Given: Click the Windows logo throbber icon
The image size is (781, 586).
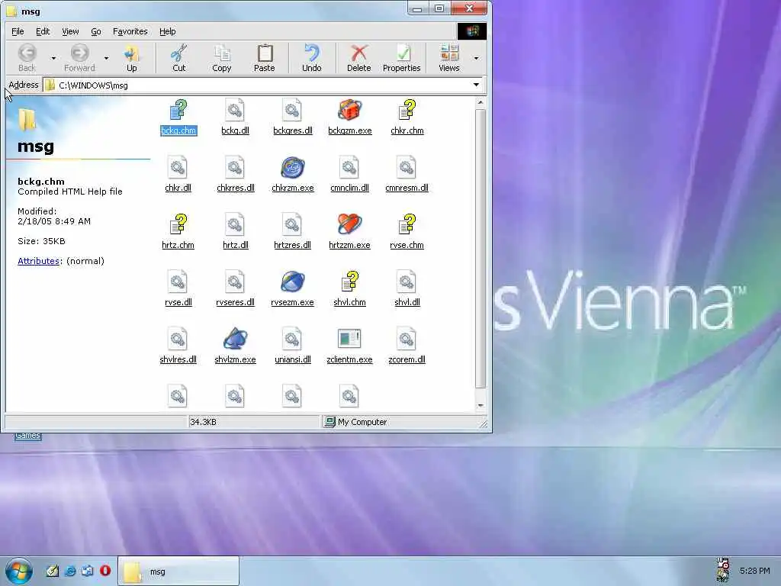Looking at the screenshot, I should point(471,31).
